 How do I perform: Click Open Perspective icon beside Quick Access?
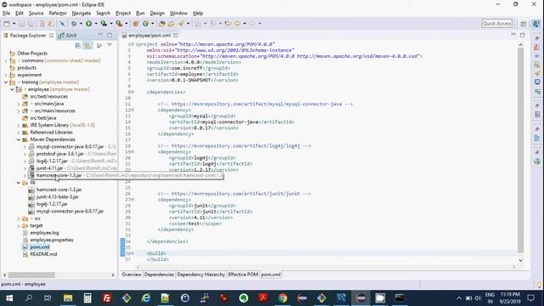524,24
